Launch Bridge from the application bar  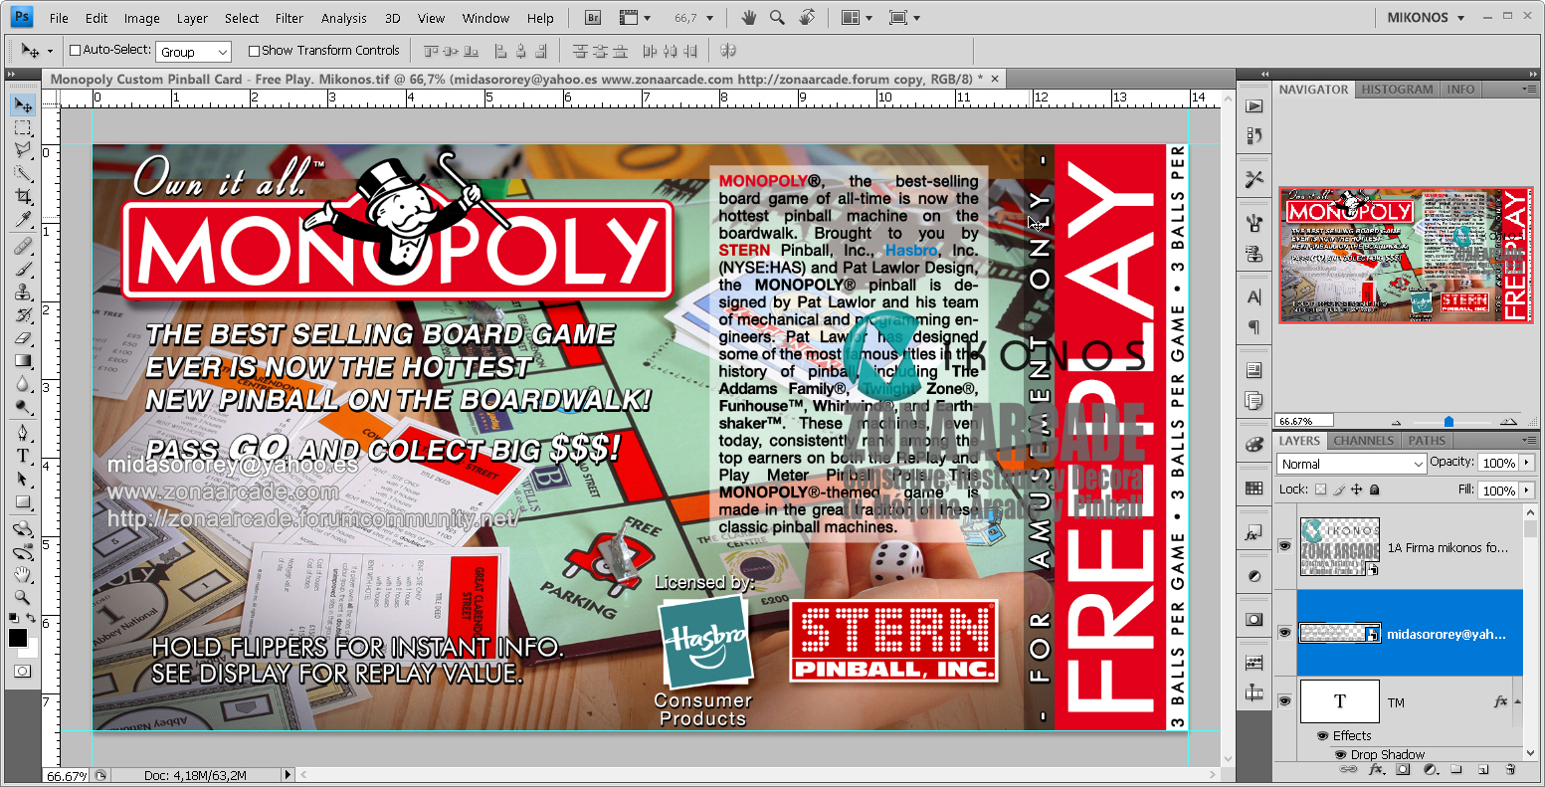point(593,18)
